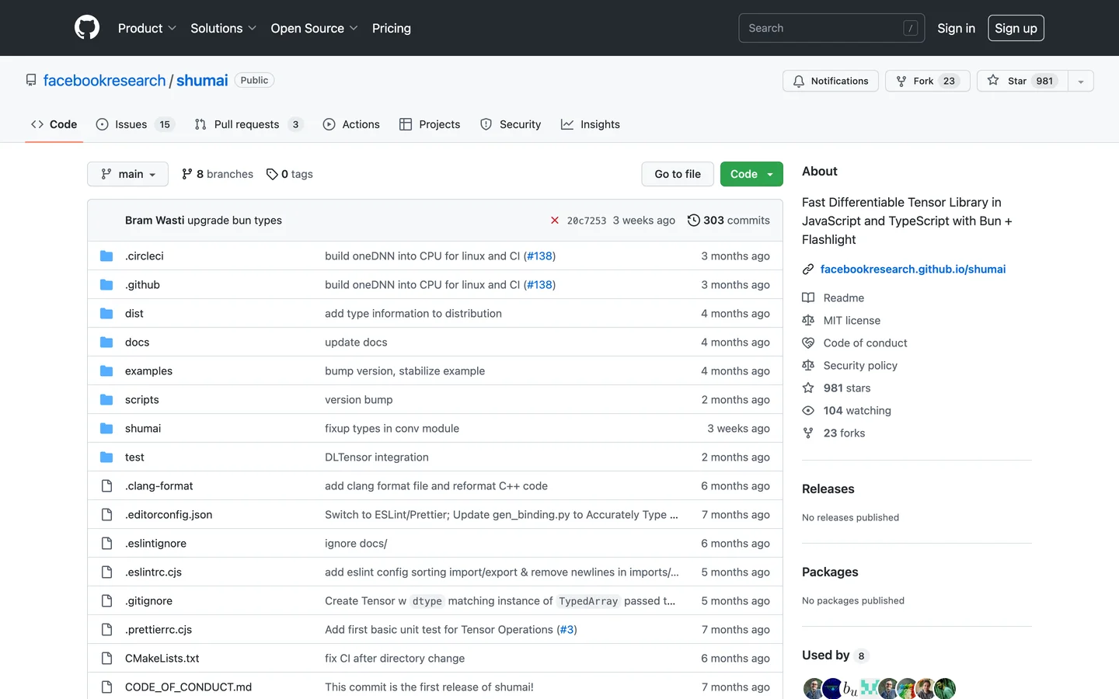Viewport: 1119px width, 699px height.
Task: Switch to the Actions tab
Action: pyautogui.click(x=351, y=124)
